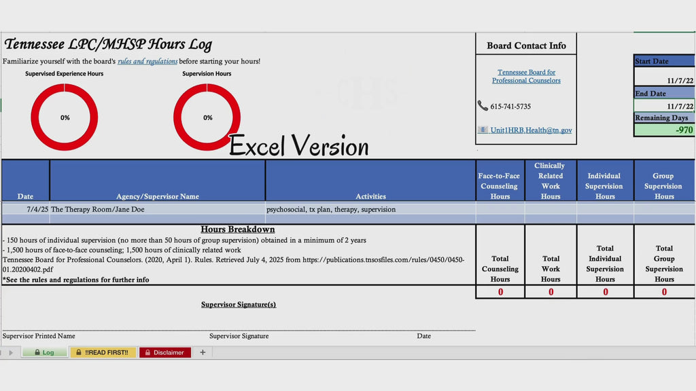Open the Disclaimer sheet tab
Screen dimensions: 696x391
tap(165, 352)
